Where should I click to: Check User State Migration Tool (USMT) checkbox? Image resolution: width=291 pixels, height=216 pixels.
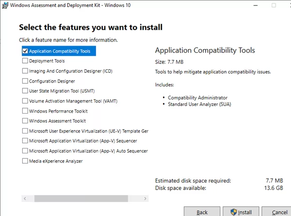pyautogui.click(x=25, y=91)
